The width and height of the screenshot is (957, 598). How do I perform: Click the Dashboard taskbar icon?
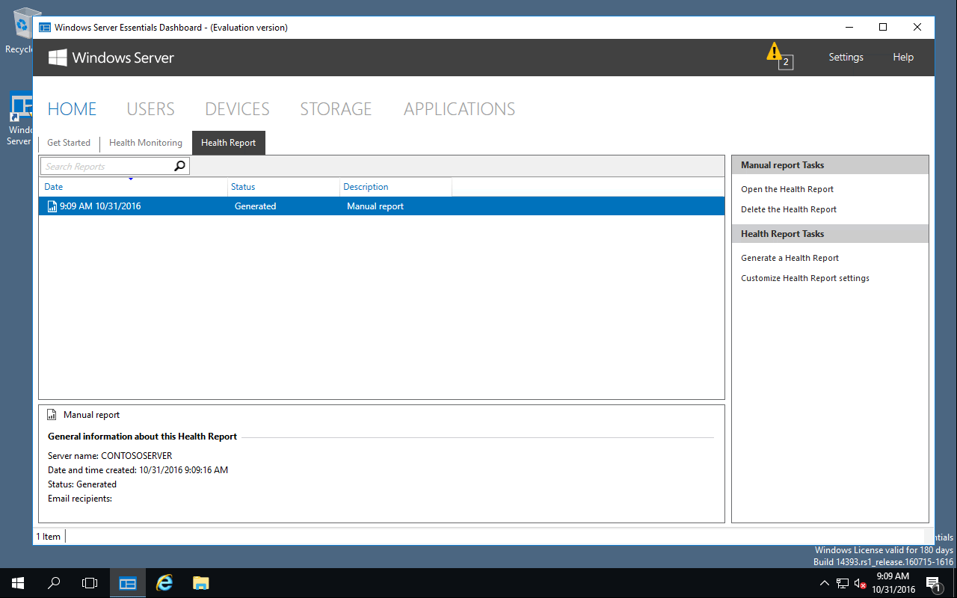pos(128,583)
